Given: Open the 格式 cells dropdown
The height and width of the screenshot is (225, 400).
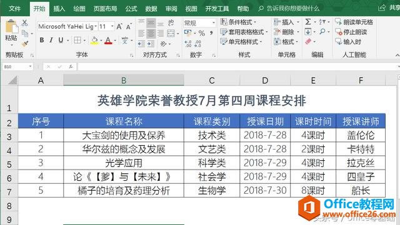Looking at the screenshot, I should (x=286, y=42).
